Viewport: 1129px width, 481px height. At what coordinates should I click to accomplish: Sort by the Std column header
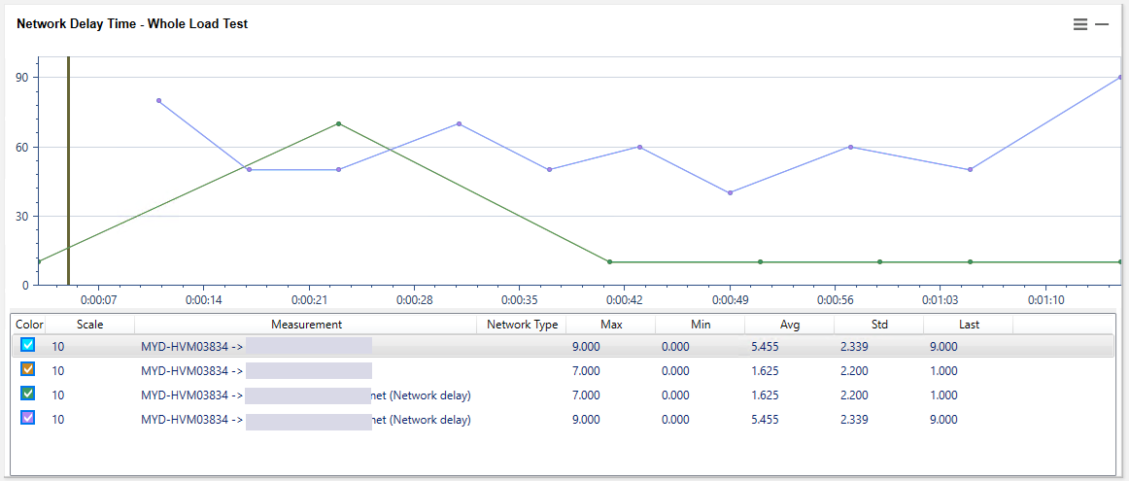click(x=878, y=325)
